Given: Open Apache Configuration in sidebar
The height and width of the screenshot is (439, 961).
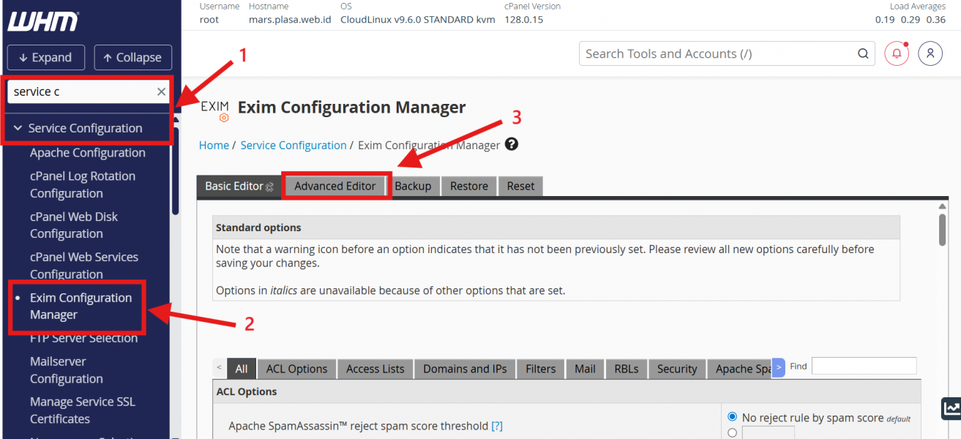Looking at the screenshot, I should pos(88,152).
